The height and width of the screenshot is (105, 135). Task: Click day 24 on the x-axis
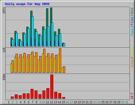click(99, 102)
